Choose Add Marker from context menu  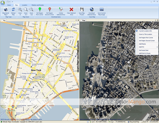pyautogui.click(x=142, y=44)
